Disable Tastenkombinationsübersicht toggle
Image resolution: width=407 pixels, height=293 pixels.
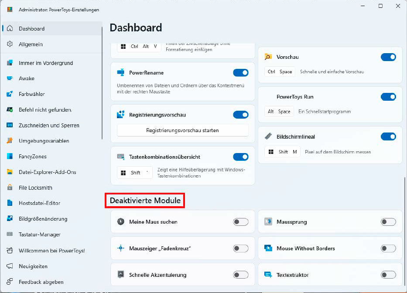click(x=241, y=157)
